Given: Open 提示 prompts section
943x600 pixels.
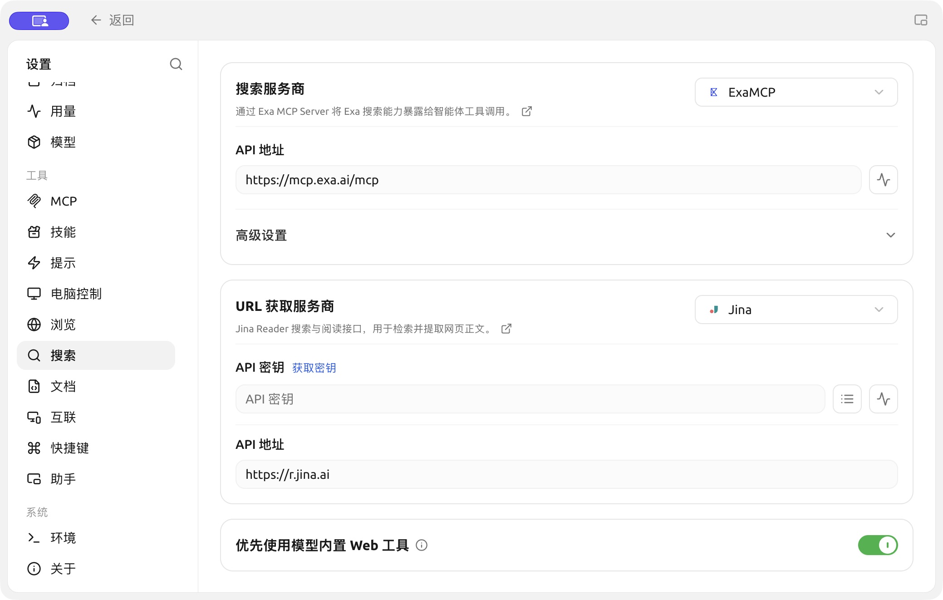Looking at the screenshot, I should 96,263.
